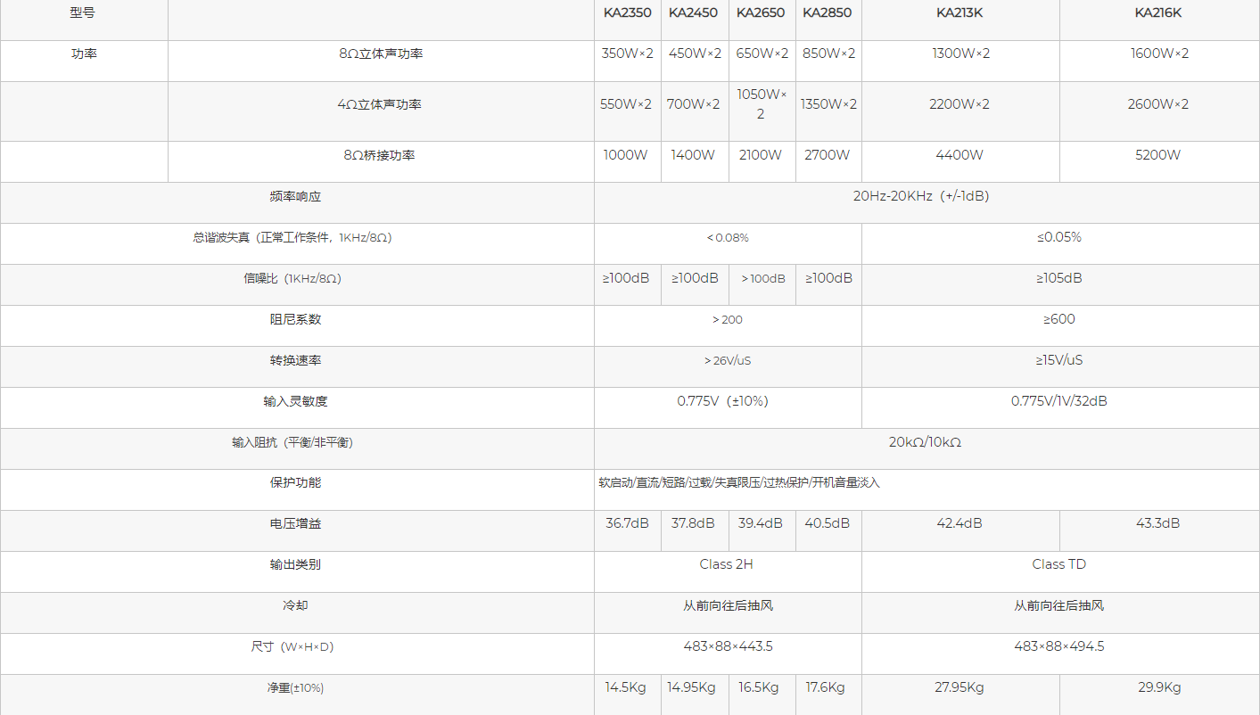Click the 功率 row group label

[84, 53]
